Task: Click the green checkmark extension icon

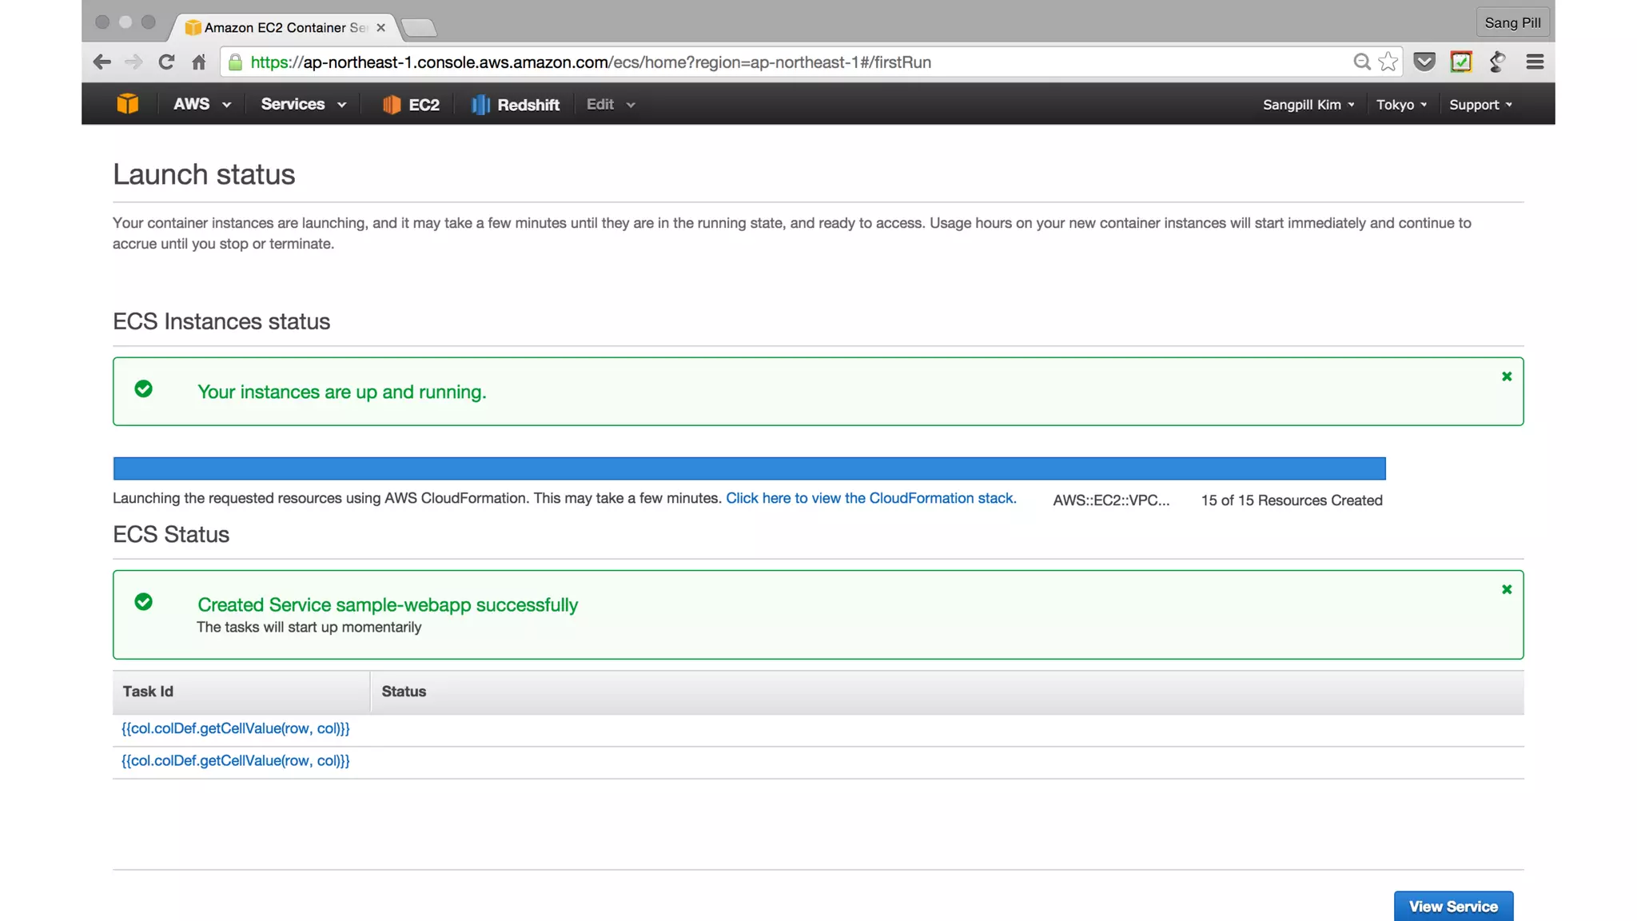Action: tap(1460, 62)
